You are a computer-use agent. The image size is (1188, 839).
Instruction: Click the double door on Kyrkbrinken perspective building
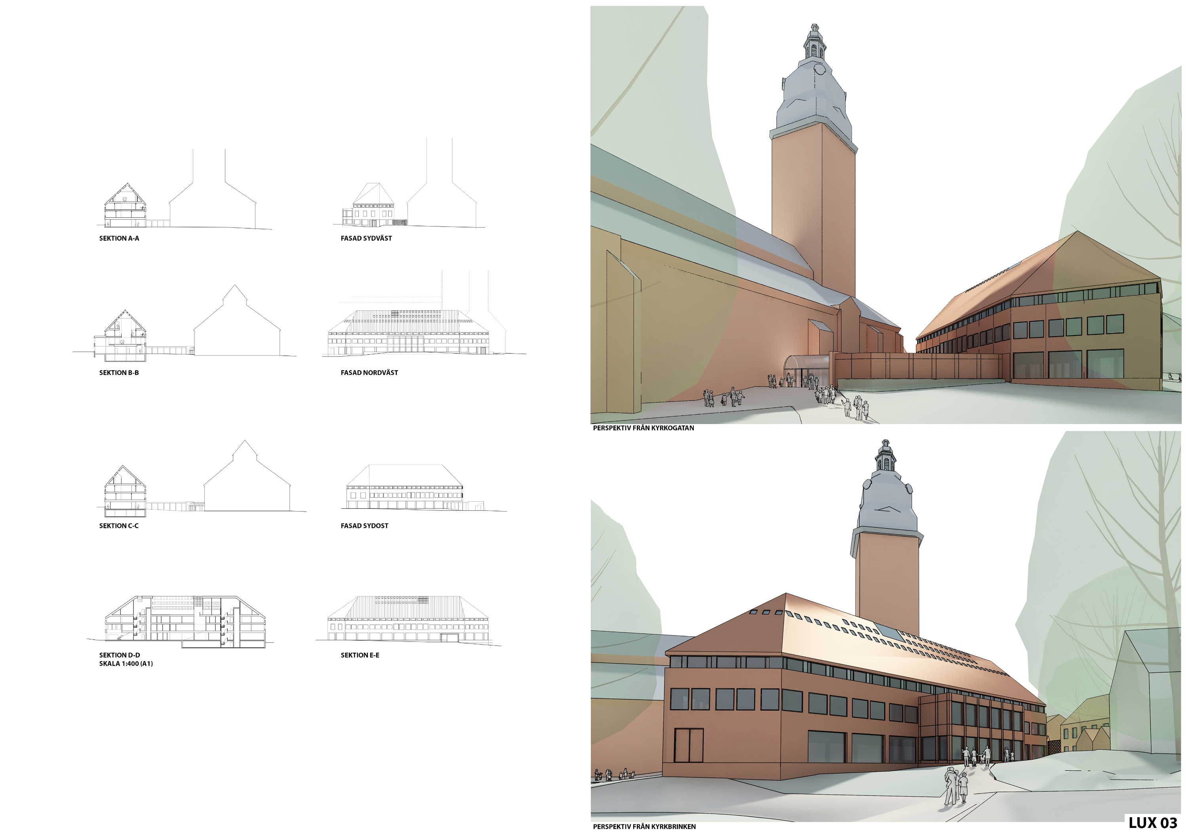(689, 745)
